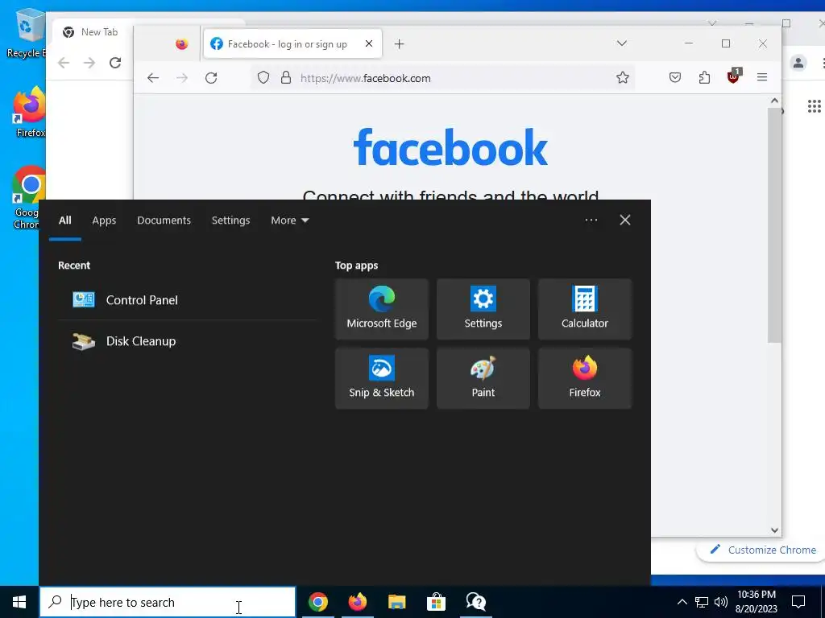Click the Type here to search box
Image resolution: width=825 pixels, height=618 pixels.
168,602
